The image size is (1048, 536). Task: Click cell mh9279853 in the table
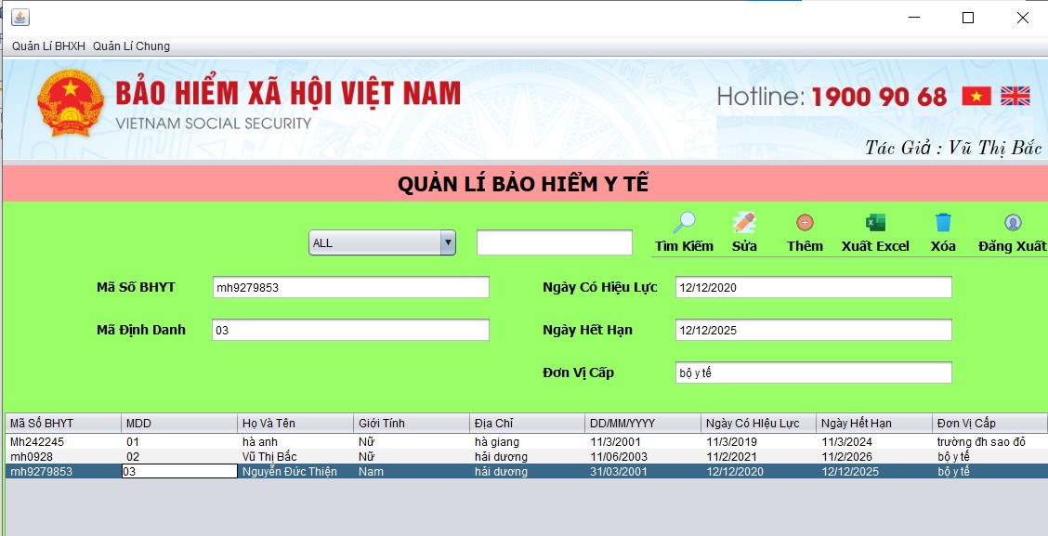pyautogui.click(x=63, y=472)
